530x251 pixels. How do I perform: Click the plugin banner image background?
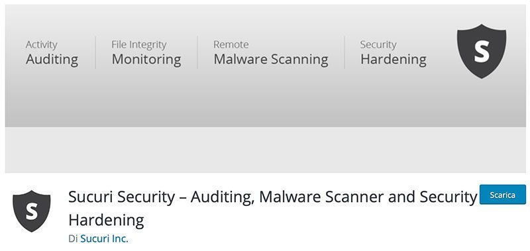[266, 98]
